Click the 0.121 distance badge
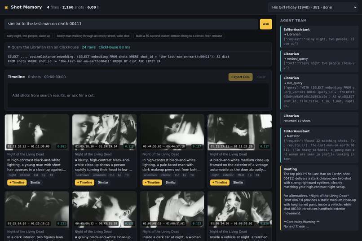This screenshot has height=241, width=362. click(x=62, y=223)
